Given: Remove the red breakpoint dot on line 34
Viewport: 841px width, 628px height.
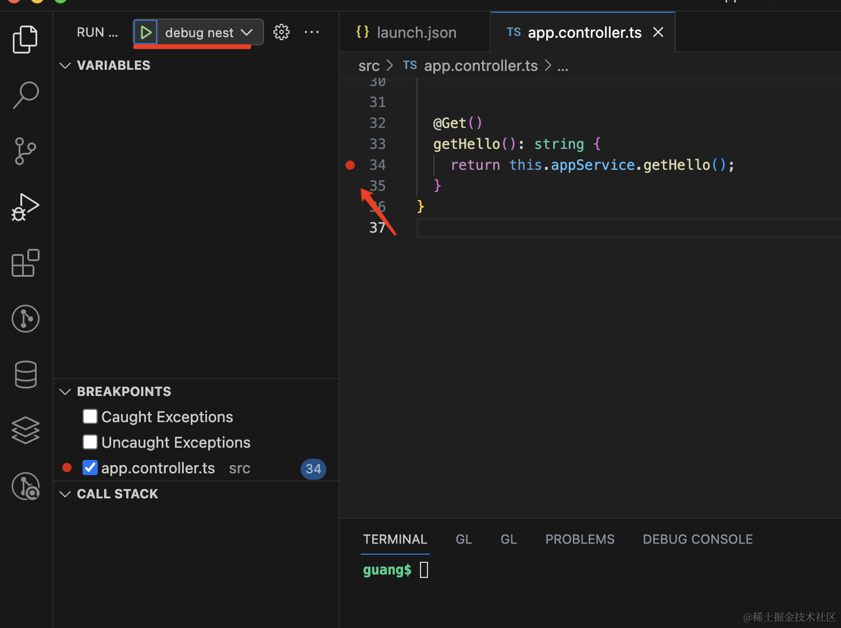Looking at the screenshot, I should (350, 165).
